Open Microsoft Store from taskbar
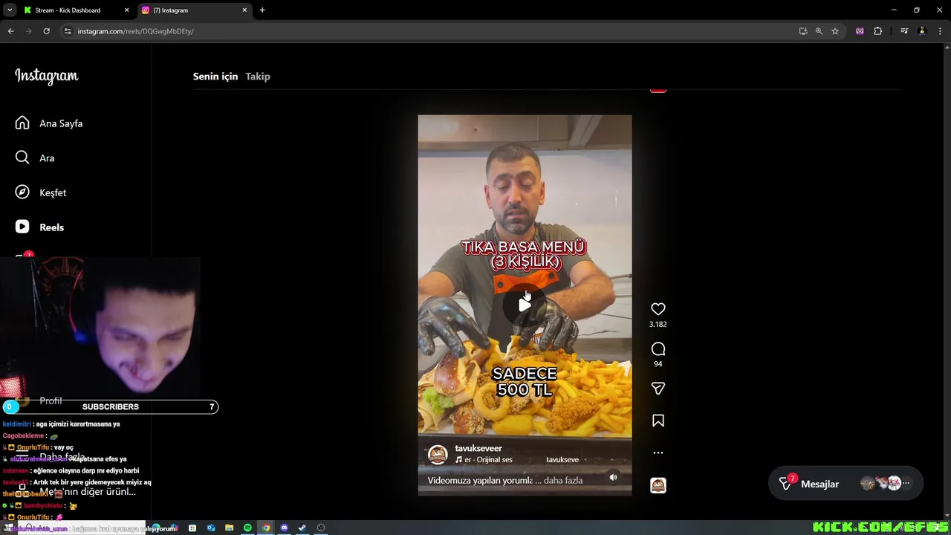951x535 pixels. (x=192, y=528)
